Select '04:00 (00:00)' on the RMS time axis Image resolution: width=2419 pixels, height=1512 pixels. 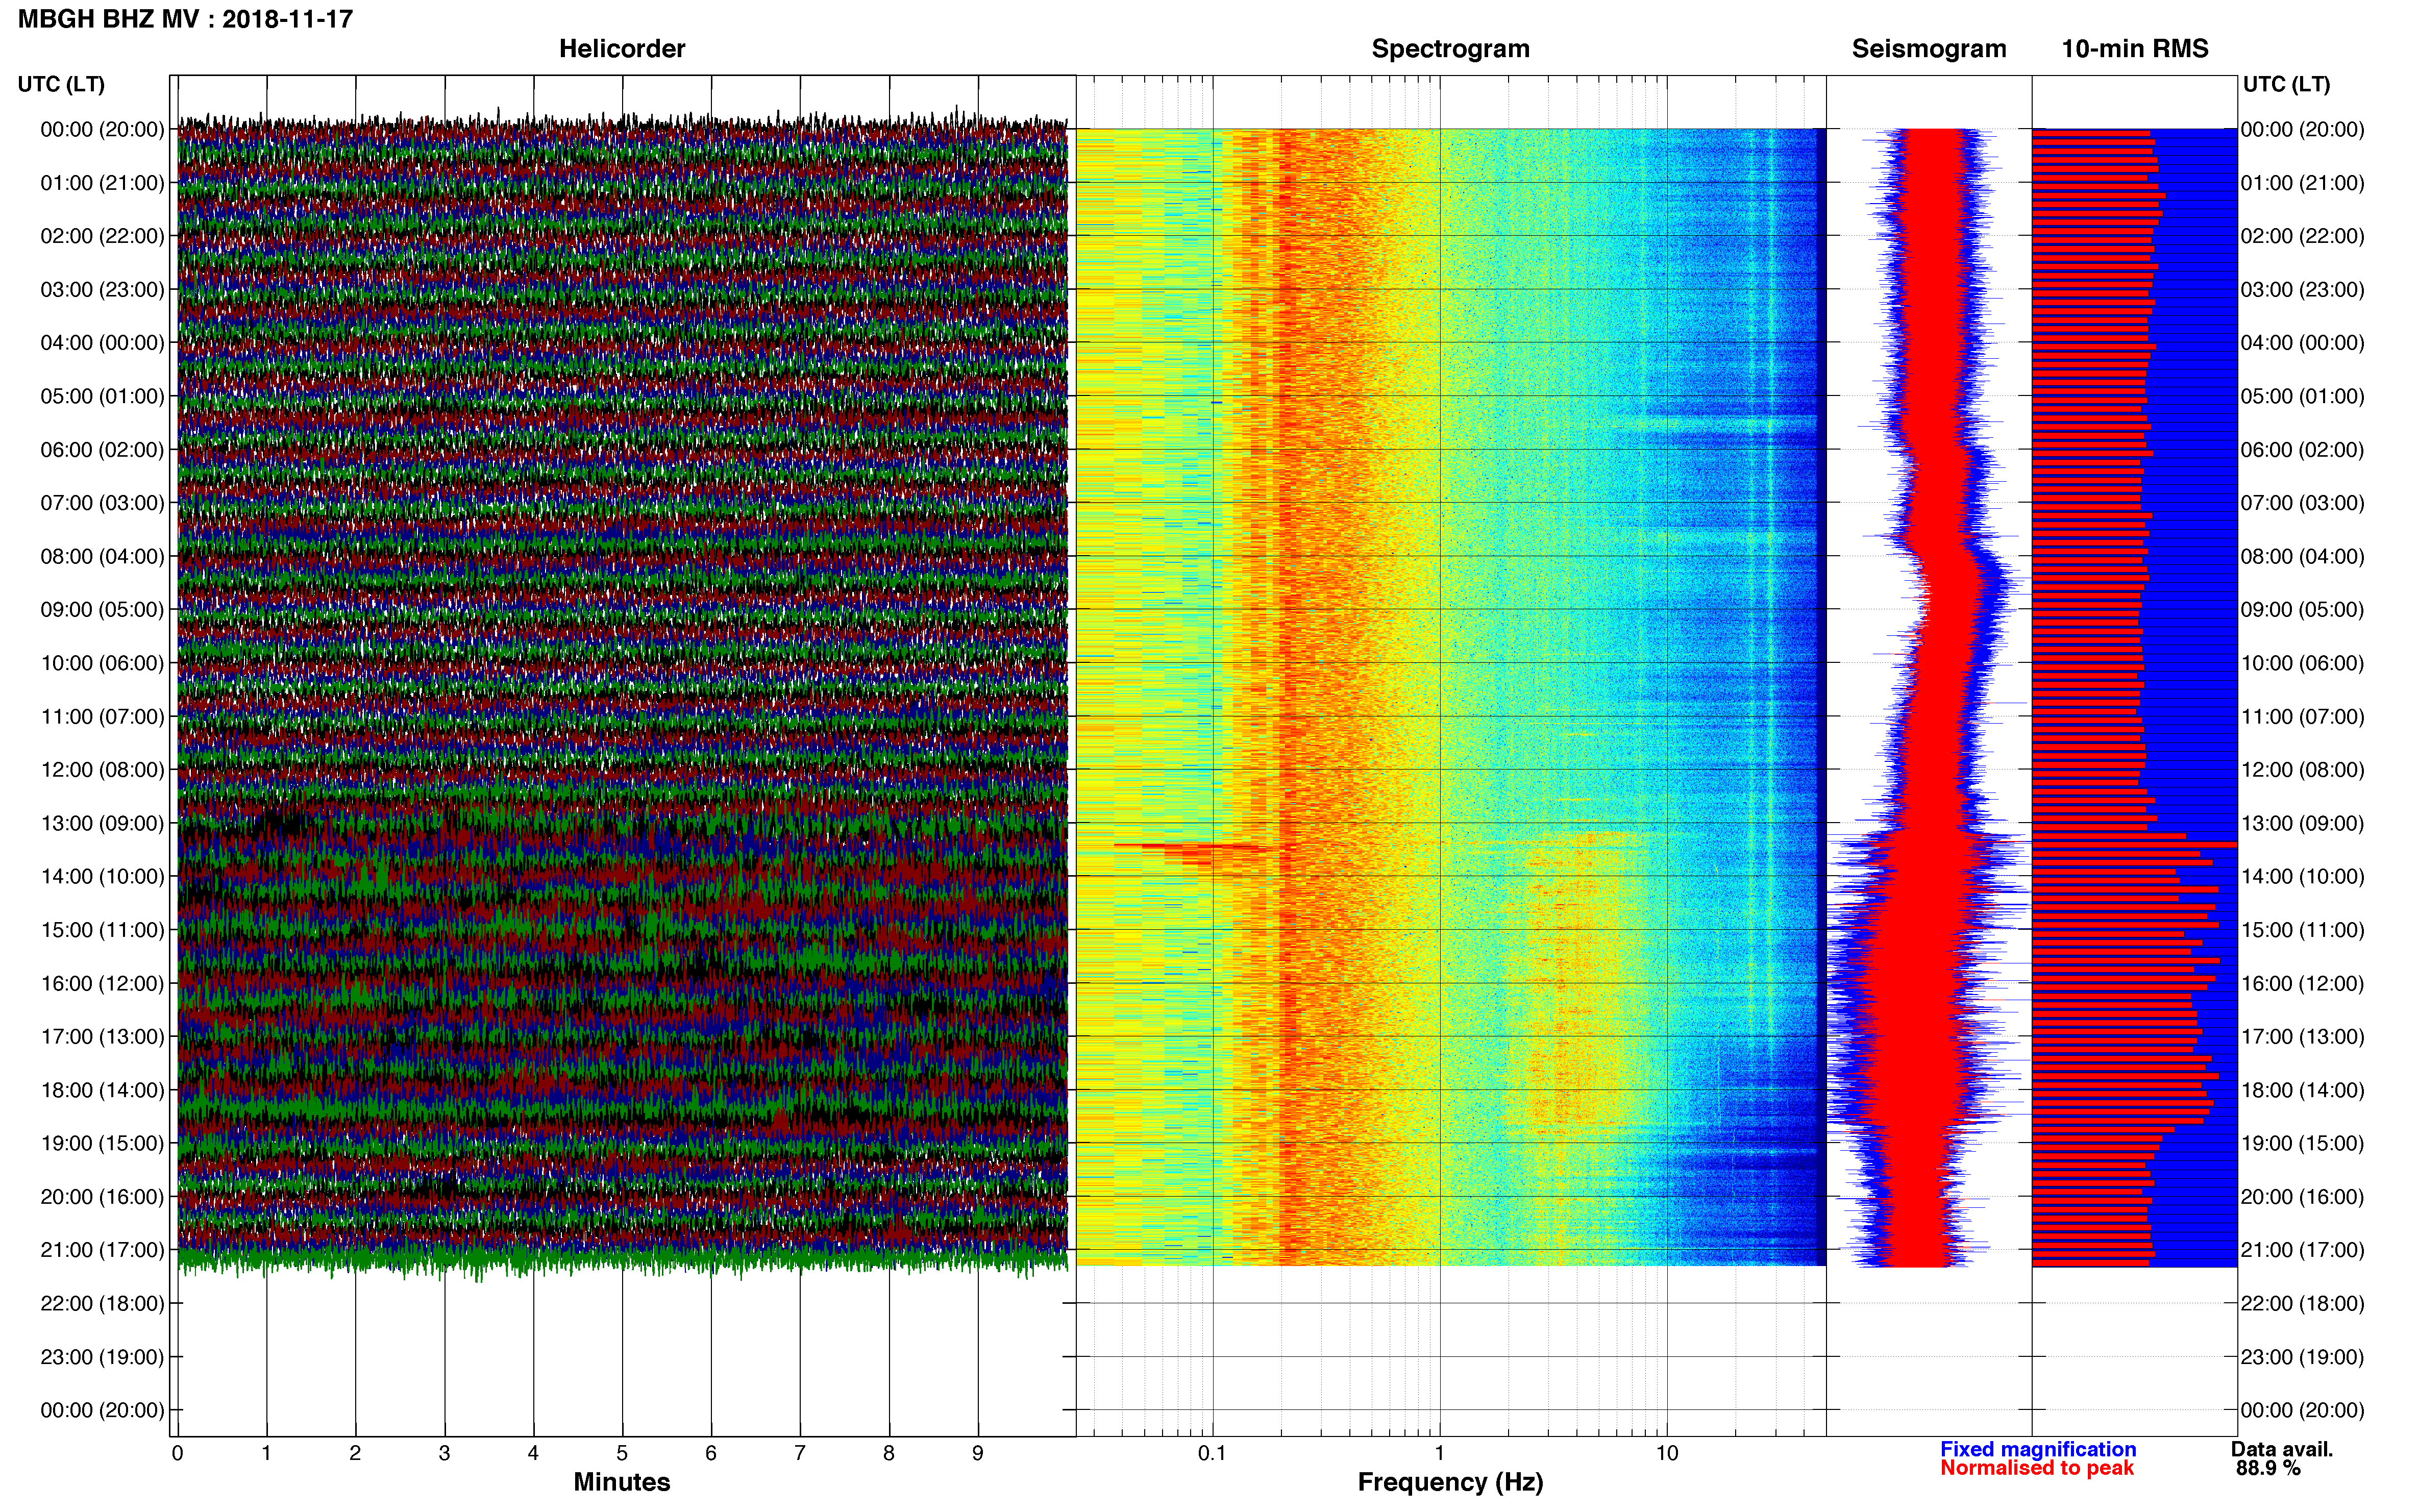(2303, 343)
